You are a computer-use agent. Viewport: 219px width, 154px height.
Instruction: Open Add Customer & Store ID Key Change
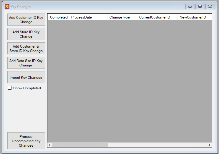pos(26,48)
